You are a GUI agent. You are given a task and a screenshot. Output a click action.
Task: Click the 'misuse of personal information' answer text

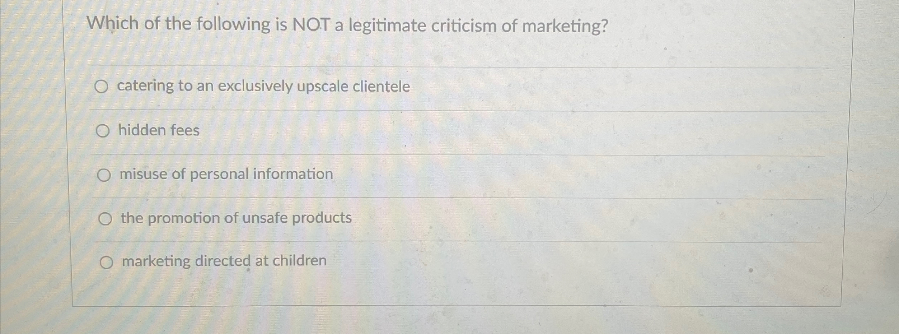(226, 174)
